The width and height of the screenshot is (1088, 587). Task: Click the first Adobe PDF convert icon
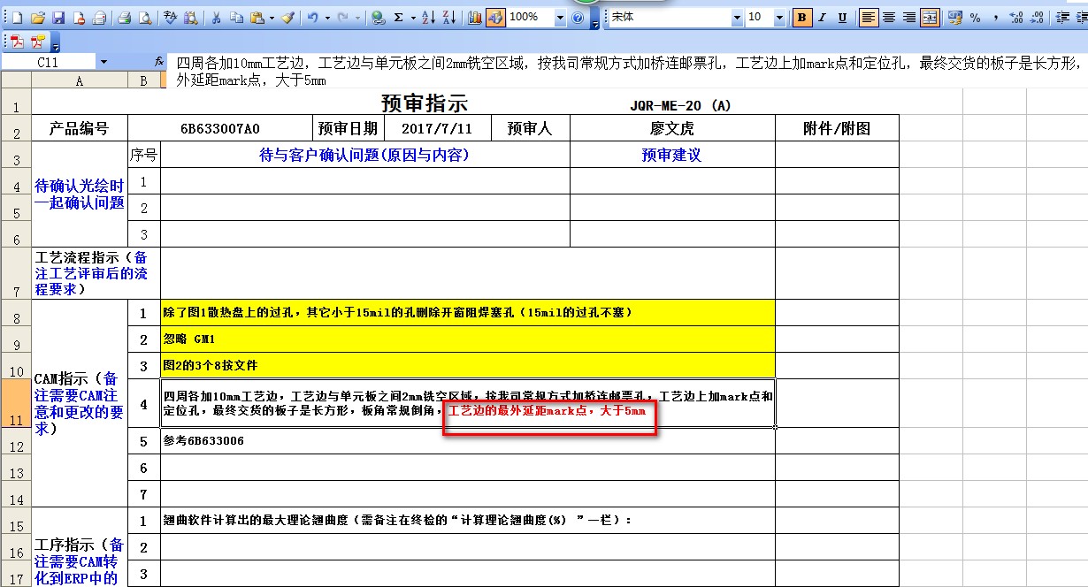(x=18, y=42)
